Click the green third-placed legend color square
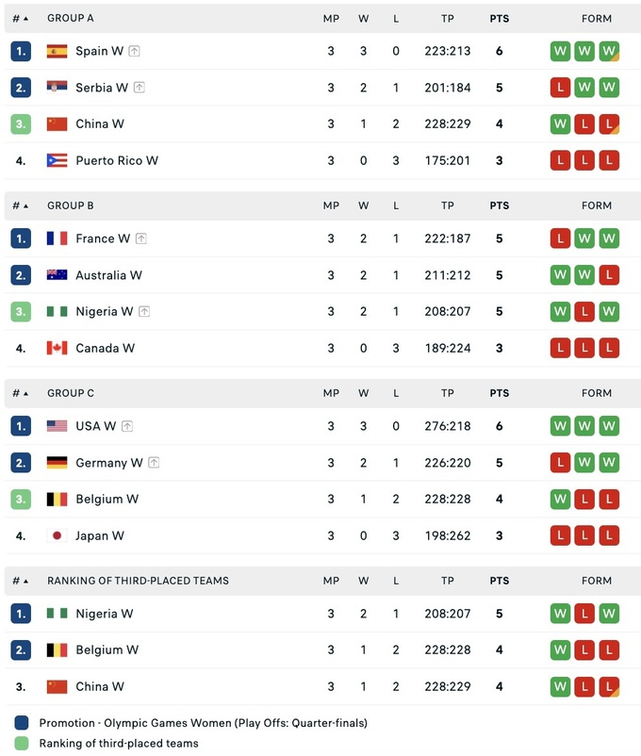 point(22,743)
